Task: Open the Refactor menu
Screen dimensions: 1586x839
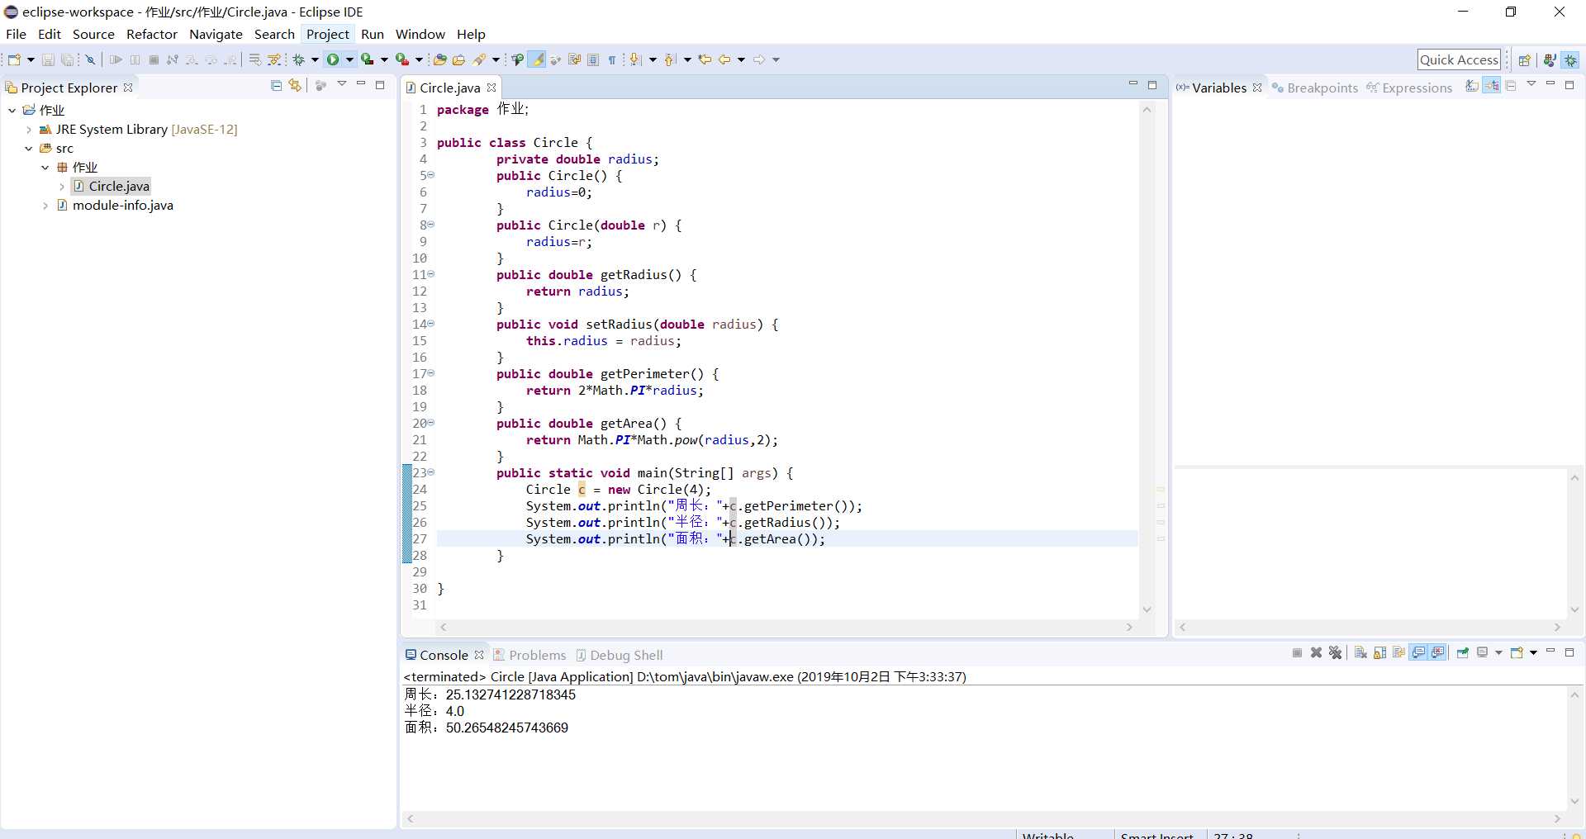Action: tap(152, 34)
